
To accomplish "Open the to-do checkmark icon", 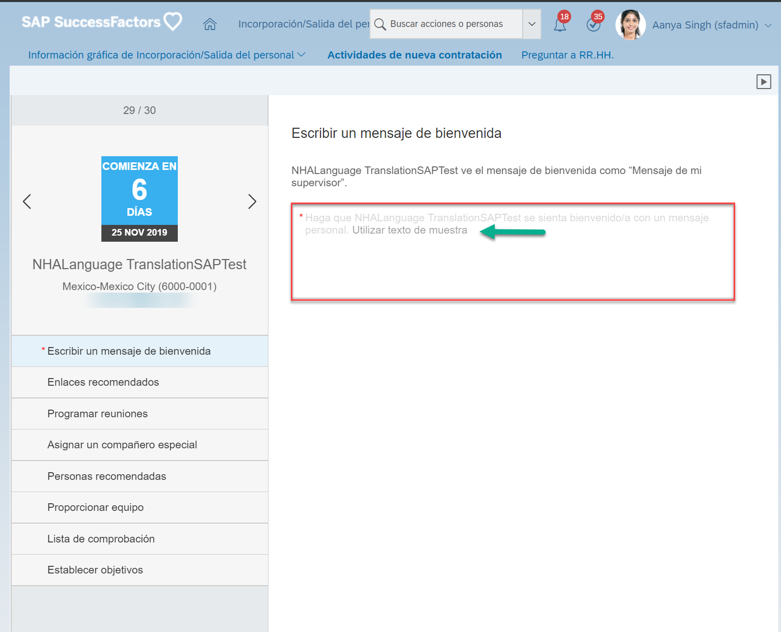I will (x=594, y=24).
